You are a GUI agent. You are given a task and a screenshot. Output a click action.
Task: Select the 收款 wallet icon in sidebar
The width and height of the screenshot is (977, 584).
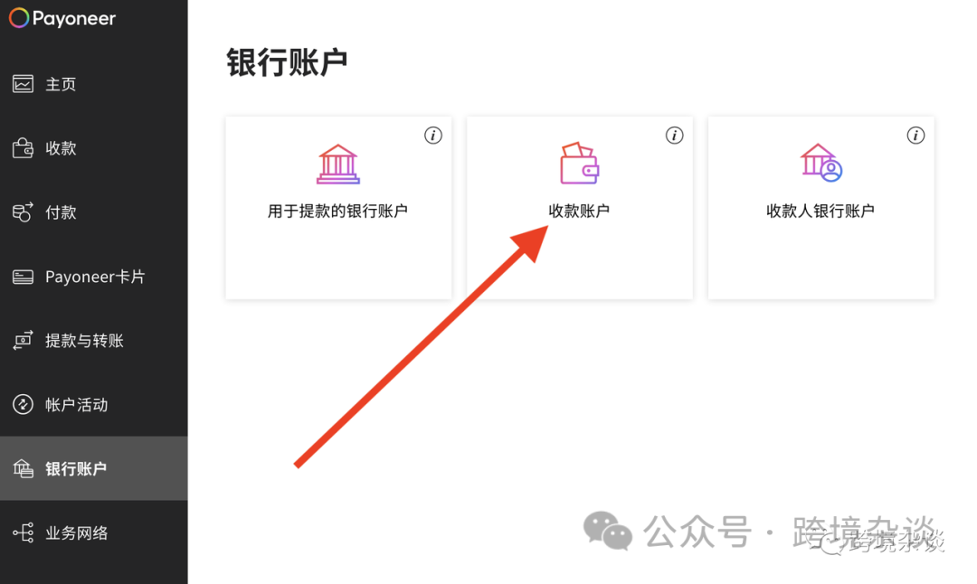click(23, 147)
